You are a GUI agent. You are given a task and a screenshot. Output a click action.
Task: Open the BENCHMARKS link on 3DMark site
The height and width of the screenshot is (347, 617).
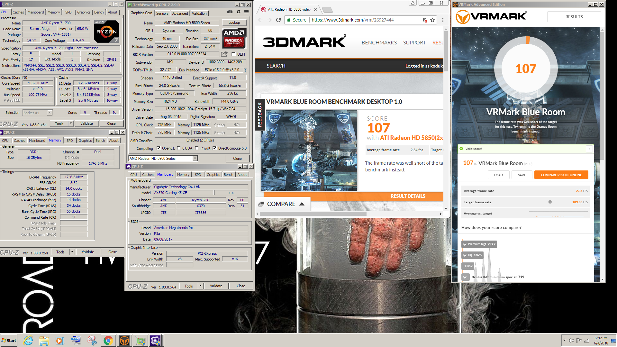(379, 42)
